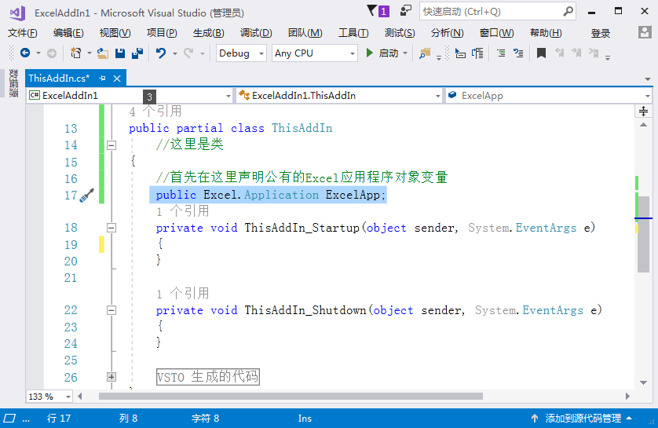
Task: Open the 视图(V) menu
Action: [115, 33]
